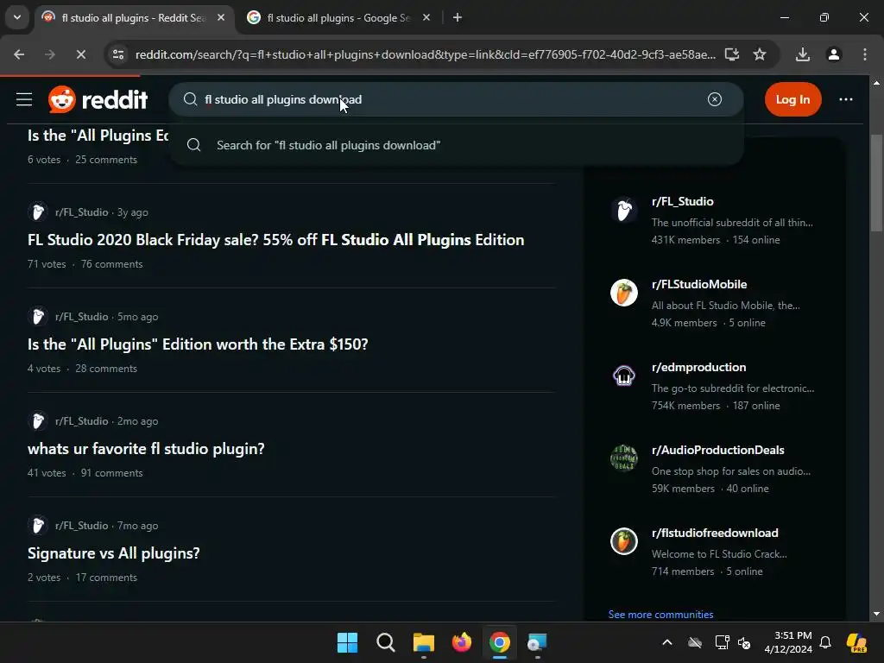Open the three-dot more options next to Log In
The width and height of the screenshot is (884, 663).
(x=846, y=99)
